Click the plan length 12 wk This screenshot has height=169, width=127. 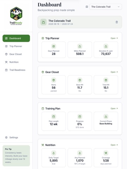tap(54, 124)
